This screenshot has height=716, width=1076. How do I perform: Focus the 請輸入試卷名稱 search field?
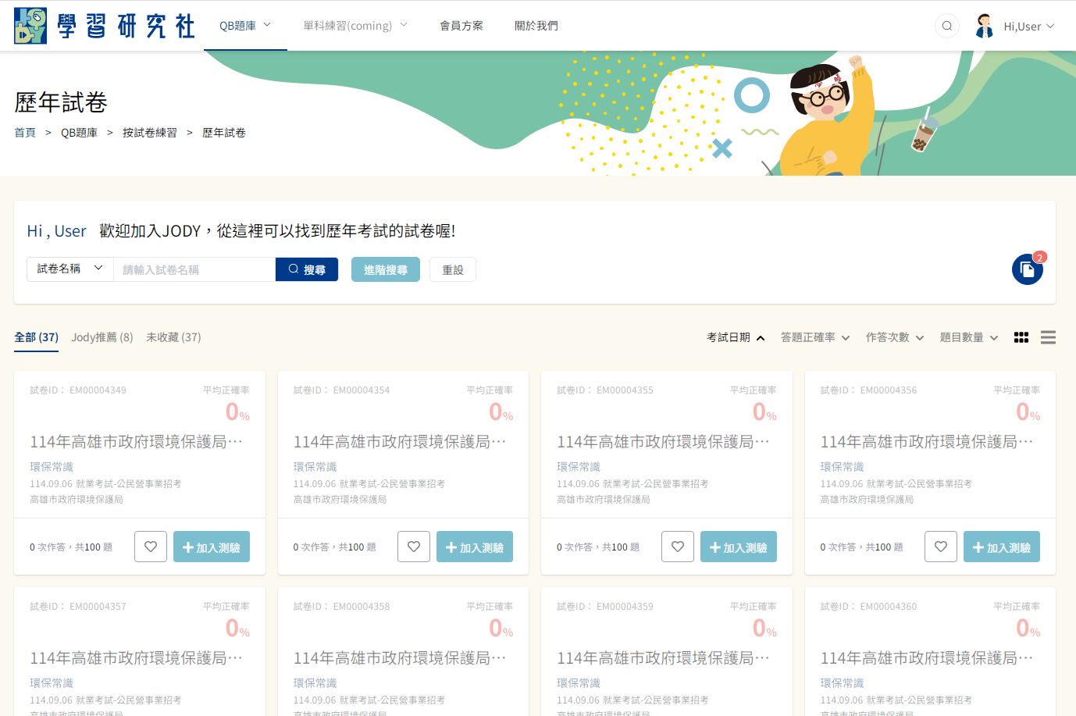click(194, 269)
